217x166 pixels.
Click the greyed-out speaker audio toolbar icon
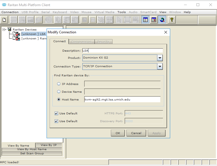48,20
